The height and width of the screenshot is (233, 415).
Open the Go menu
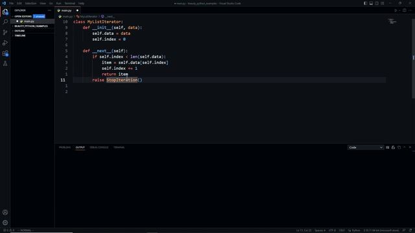[51, 3]
